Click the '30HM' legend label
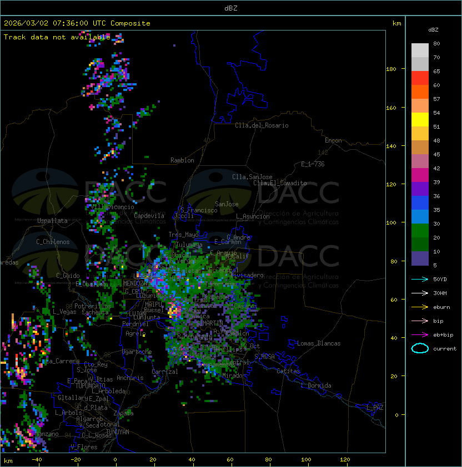The width and height of the screenshot is (462, 467). 440,293
